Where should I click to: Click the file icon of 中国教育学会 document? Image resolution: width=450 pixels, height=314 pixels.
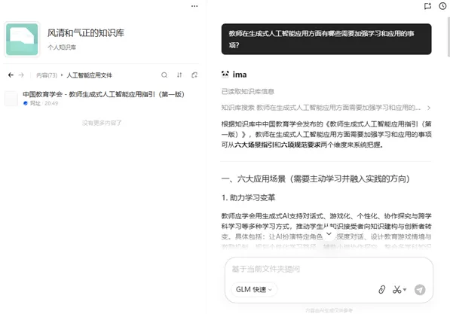point(11,99)
